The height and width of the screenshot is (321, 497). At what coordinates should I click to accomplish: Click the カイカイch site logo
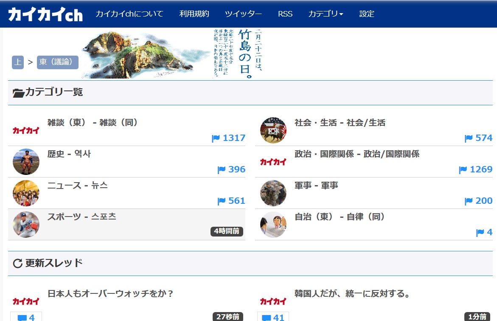[x=45, y=14]
